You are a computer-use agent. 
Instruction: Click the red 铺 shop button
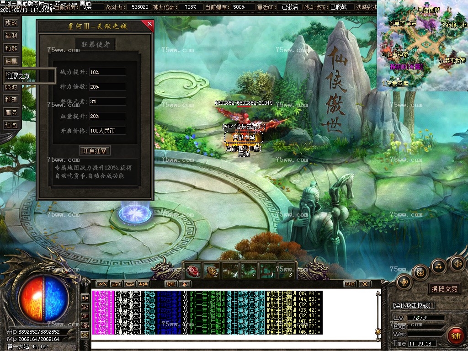[456, 336]
